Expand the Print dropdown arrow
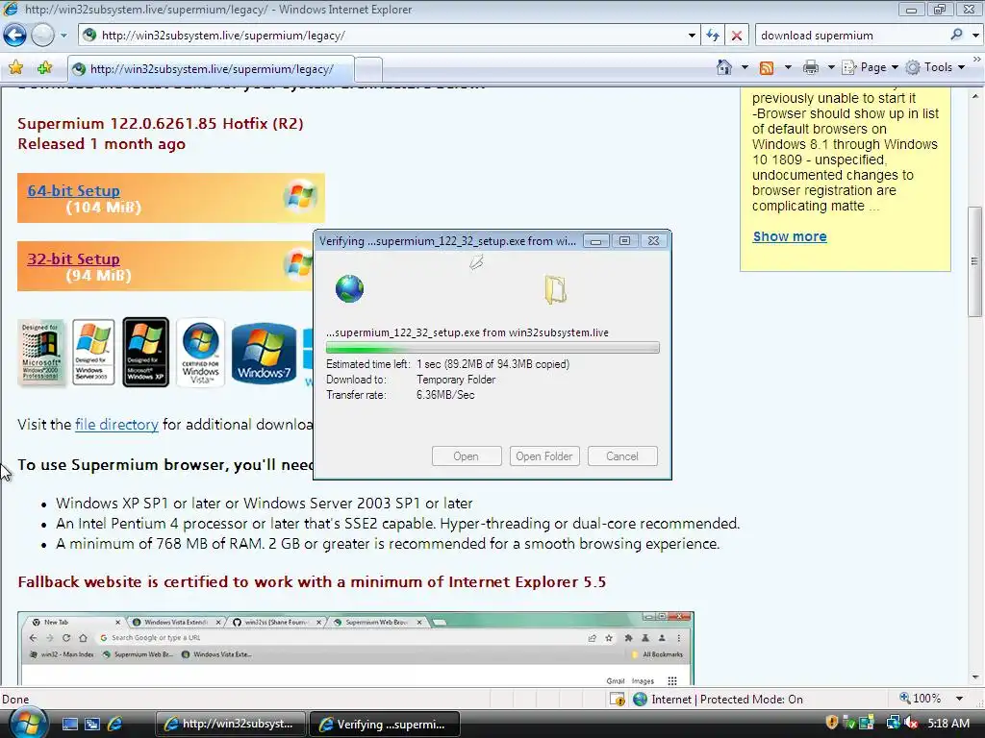The image size is (985, 738). [x=830, y=67]
